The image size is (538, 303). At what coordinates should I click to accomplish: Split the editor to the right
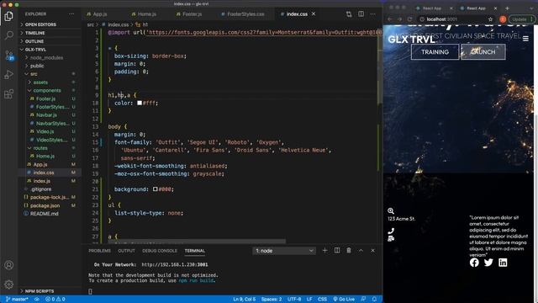pyautogui.click(x=361, y=14)
